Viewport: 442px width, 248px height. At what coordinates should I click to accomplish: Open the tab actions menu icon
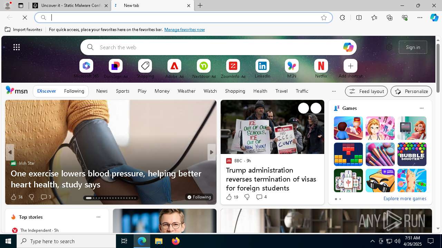21,6
